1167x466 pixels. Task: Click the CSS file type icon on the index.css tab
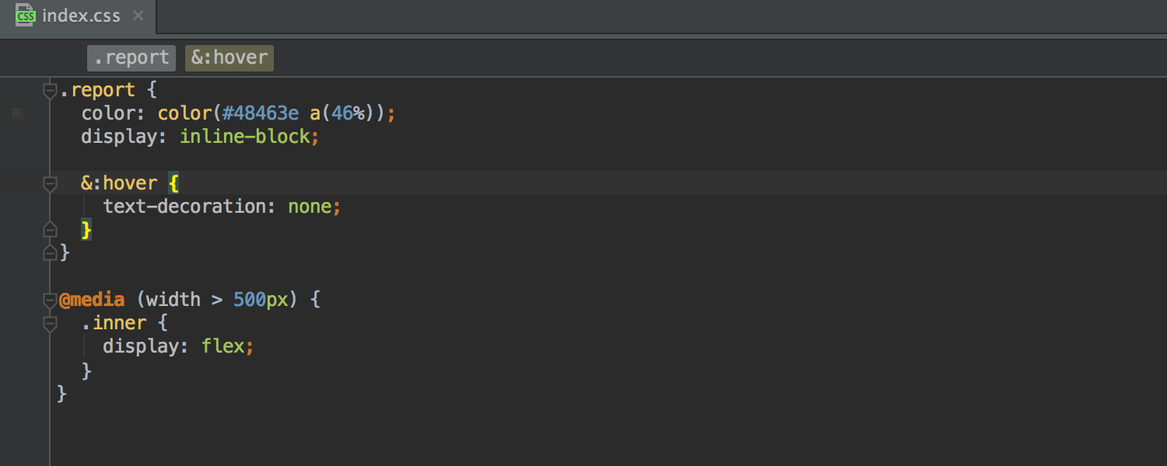pyautogui.click(x=24, y=15)
